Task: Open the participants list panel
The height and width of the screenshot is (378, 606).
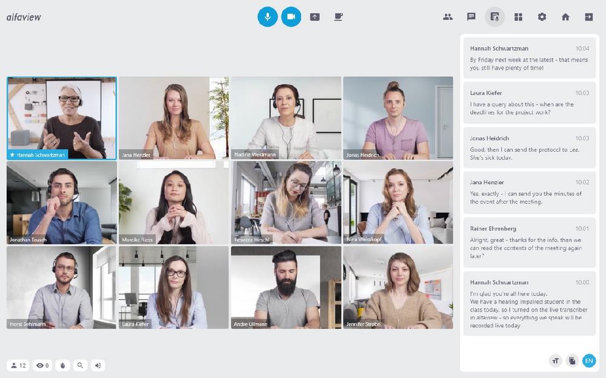Action: [448, 17]
